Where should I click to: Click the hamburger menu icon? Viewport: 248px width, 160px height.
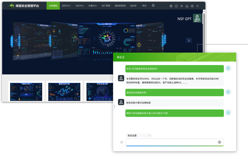pyautogui.click(x=153, y=5)
